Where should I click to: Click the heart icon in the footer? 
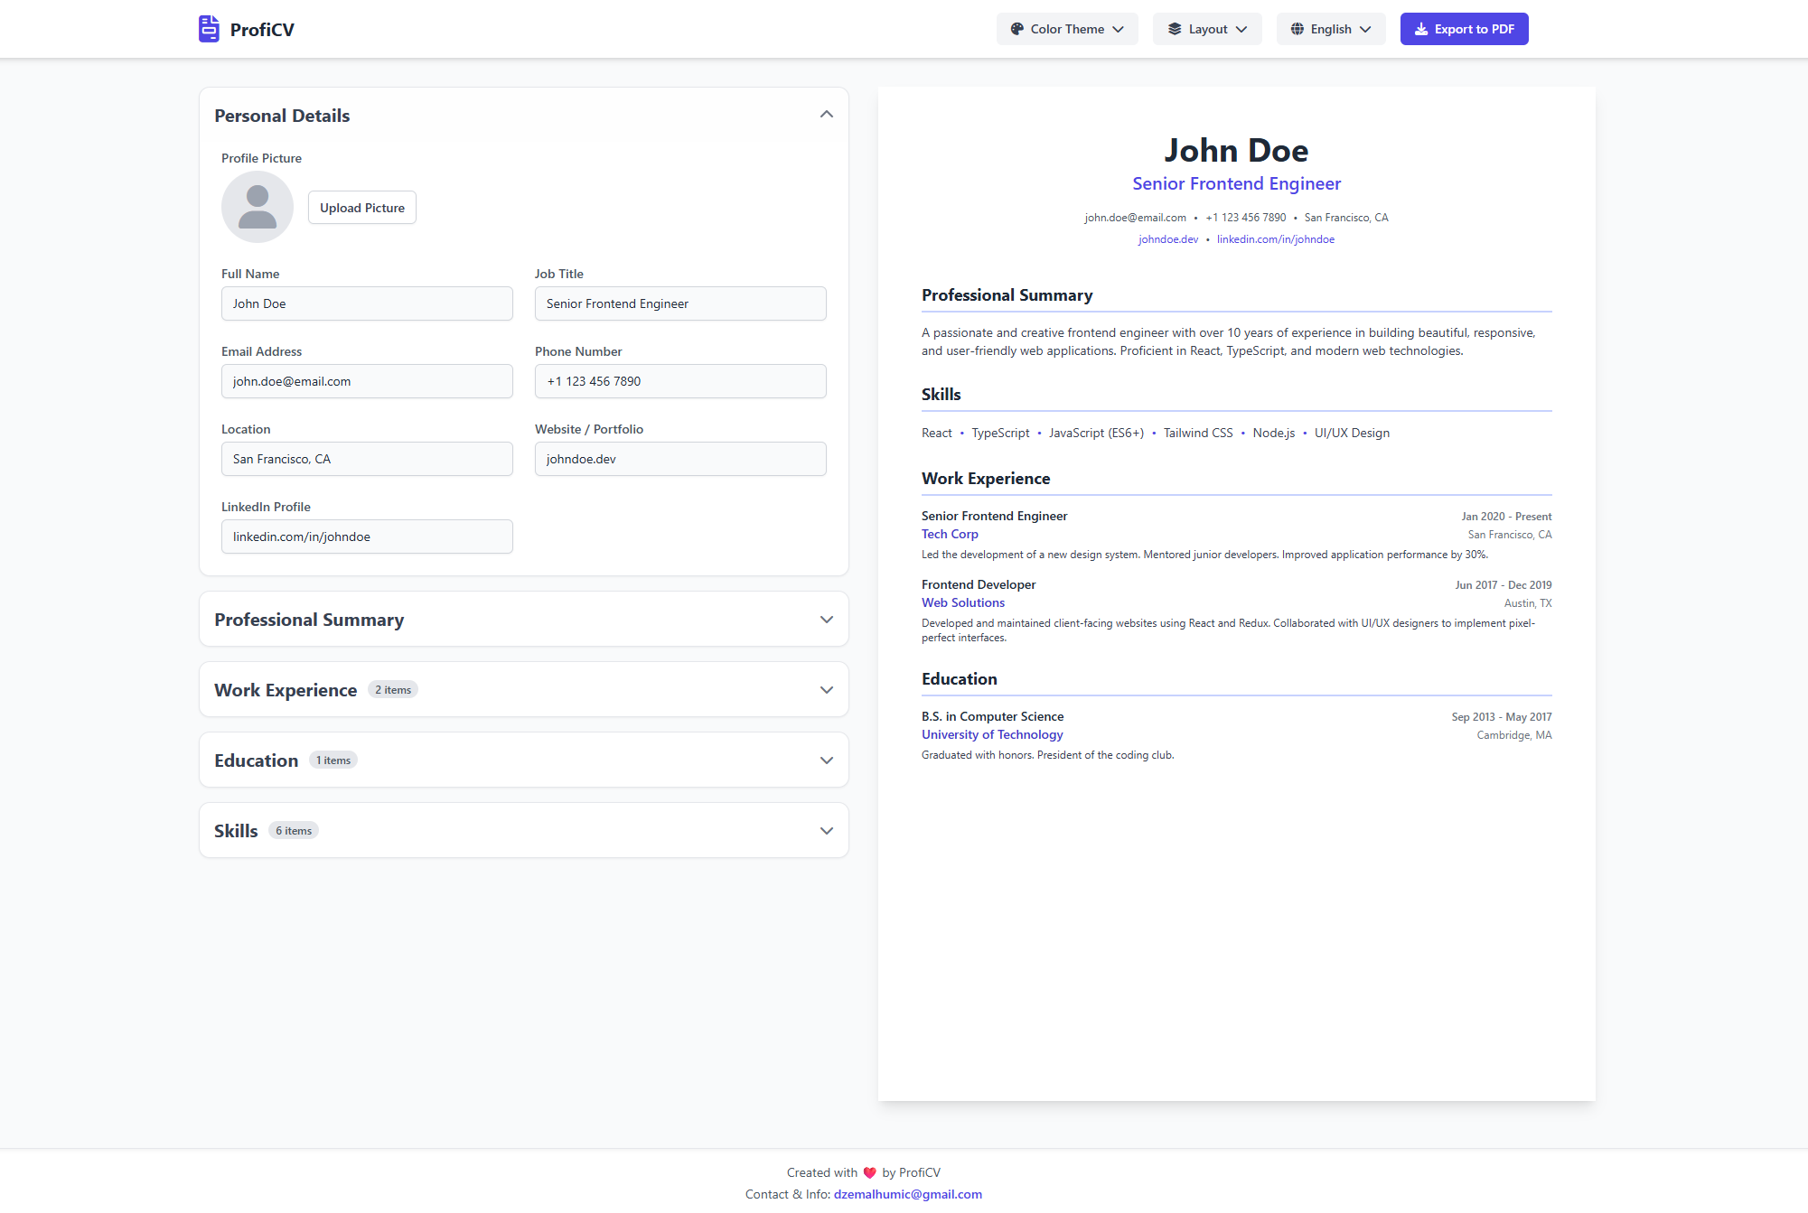[x=869, y=1172]
